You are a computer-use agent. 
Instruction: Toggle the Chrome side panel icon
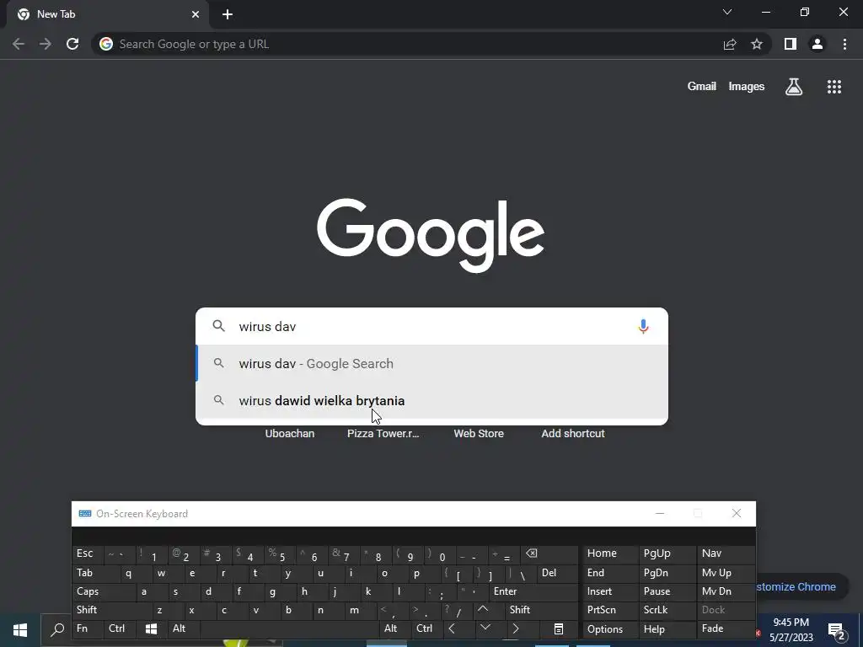[791, 44]
